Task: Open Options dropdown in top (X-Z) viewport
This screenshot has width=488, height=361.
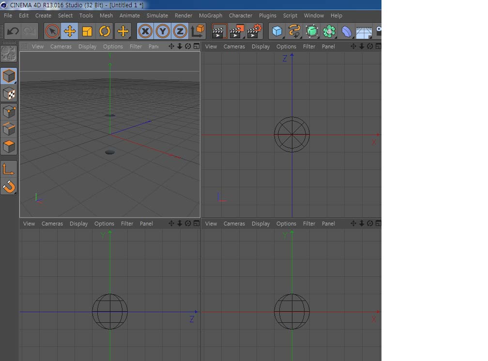Action: pyautogui.click(x=286, y=46)
